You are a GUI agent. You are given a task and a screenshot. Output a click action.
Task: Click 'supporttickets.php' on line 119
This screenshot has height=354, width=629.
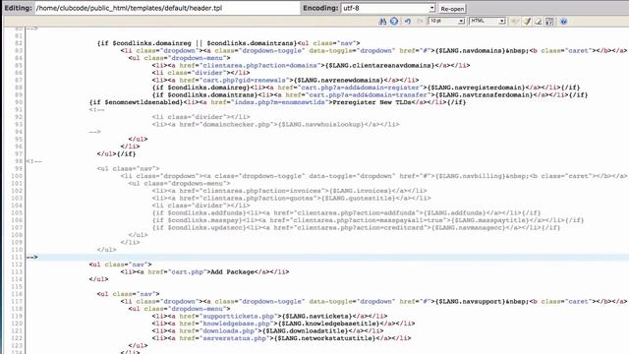(240, 317)
